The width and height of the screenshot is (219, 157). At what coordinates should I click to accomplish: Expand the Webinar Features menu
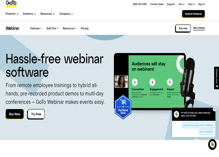pos(36,28)
